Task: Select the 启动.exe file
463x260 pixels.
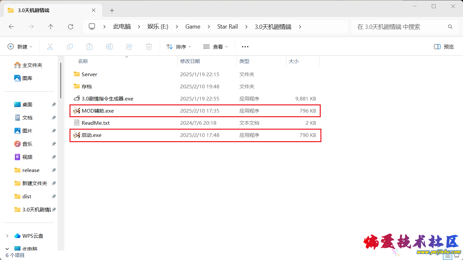Action: click(92, 135)
